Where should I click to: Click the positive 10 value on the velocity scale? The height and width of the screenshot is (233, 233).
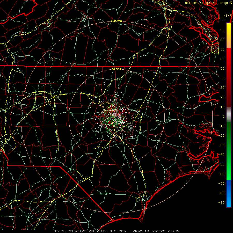point(222,107)
